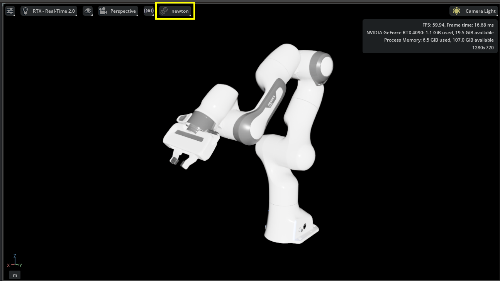Click the NVIDIA GeForce RTX 4090 memory line
Image resolution: width=500 pixels, height=281 pixels.
click(x=430, y=33)
